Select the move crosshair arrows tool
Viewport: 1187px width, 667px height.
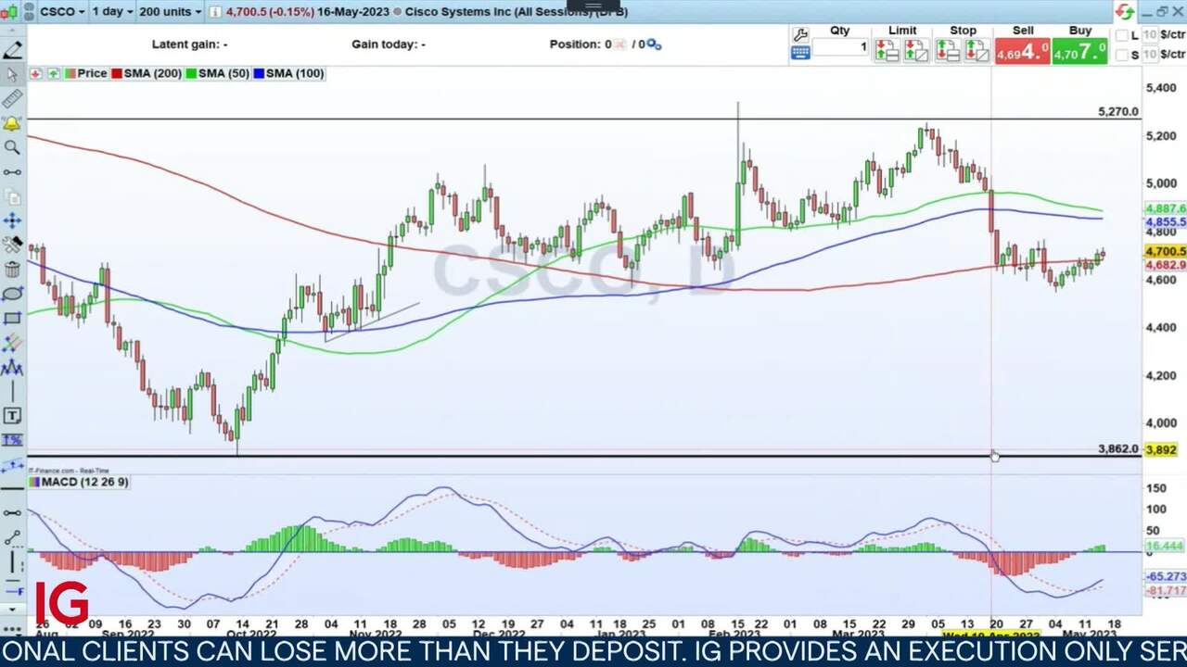pos(12,220)
